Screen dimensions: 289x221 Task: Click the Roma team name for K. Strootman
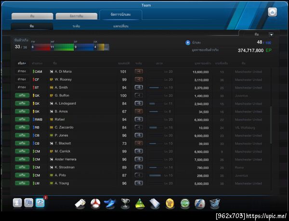(x=239, y=167)
